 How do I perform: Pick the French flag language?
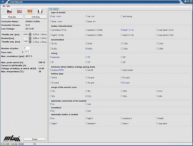(40, 11)
